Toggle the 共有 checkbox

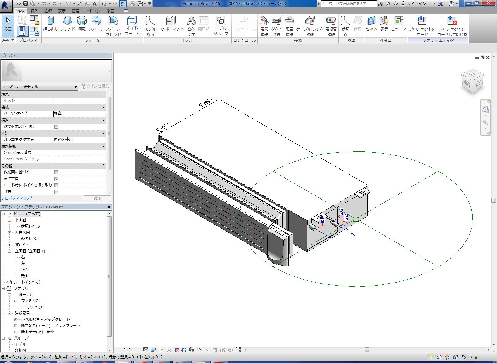[56, 192]
